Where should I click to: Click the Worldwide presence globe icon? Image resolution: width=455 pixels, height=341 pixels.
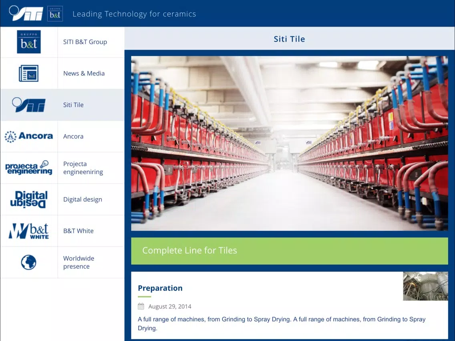coord(29,262)
